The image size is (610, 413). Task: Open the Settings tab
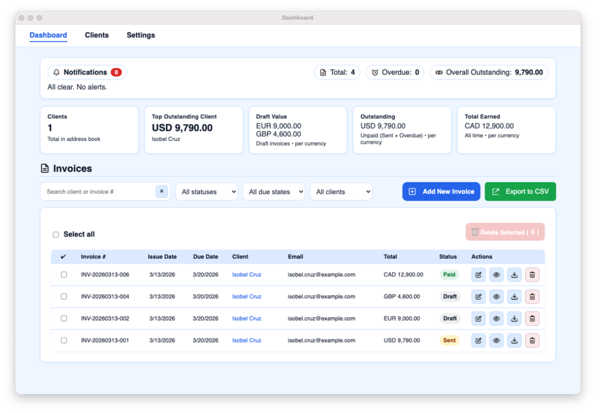pyautogui.click(x=141, y=35)
